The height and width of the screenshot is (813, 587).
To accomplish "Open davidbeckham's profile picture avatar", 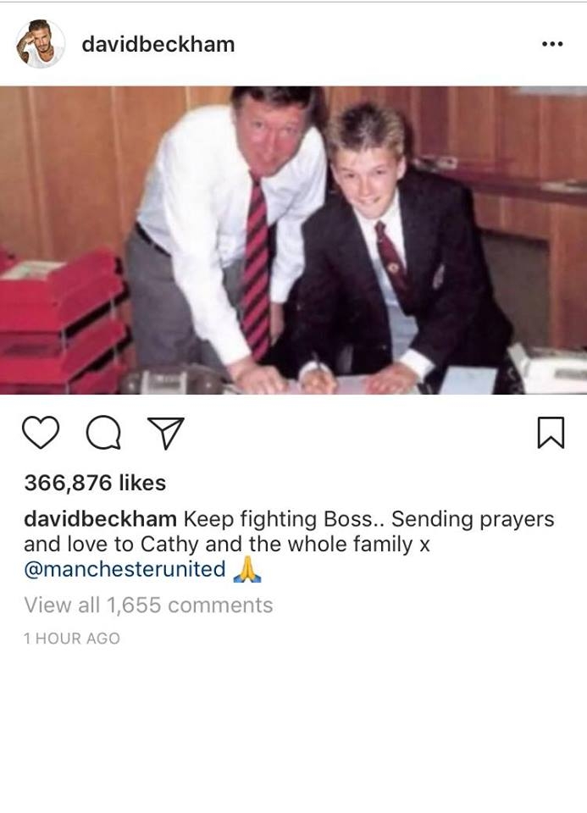I will pyautogui.click(x=41, y=44).
